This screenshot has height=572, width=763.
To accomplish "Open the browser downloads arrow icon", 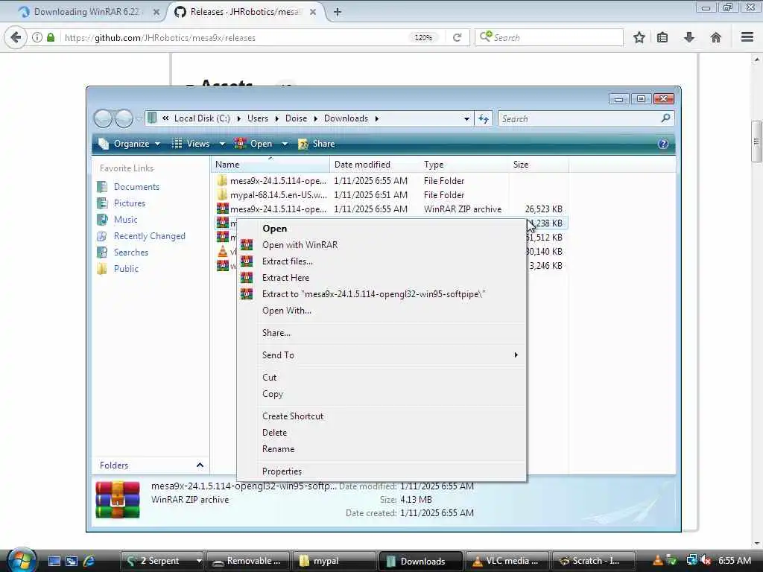I will pos(689,37).
